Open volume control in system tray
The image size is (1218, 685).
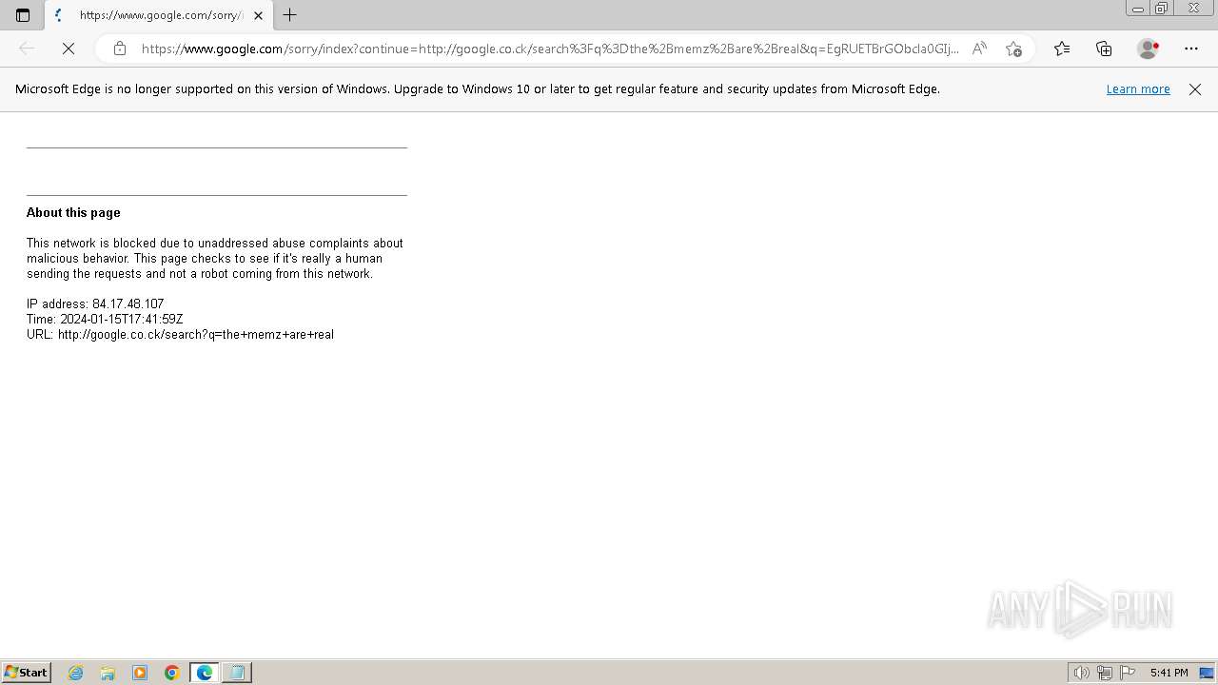click(1081, 673)
